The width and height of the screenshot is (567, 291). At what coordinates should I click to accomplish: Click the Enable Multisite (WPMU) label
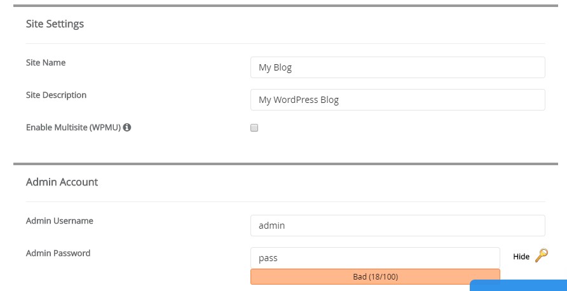pos(73,128)
